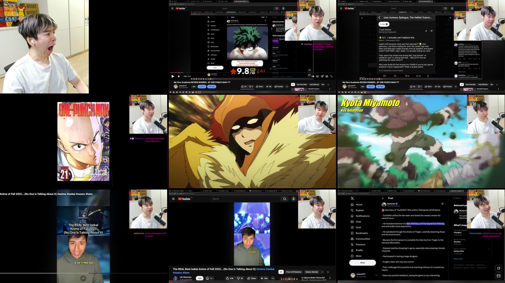Screen dimensions: 505x283
Task: Select the One Punch Man topic chip
Action: tap(302, 84)
